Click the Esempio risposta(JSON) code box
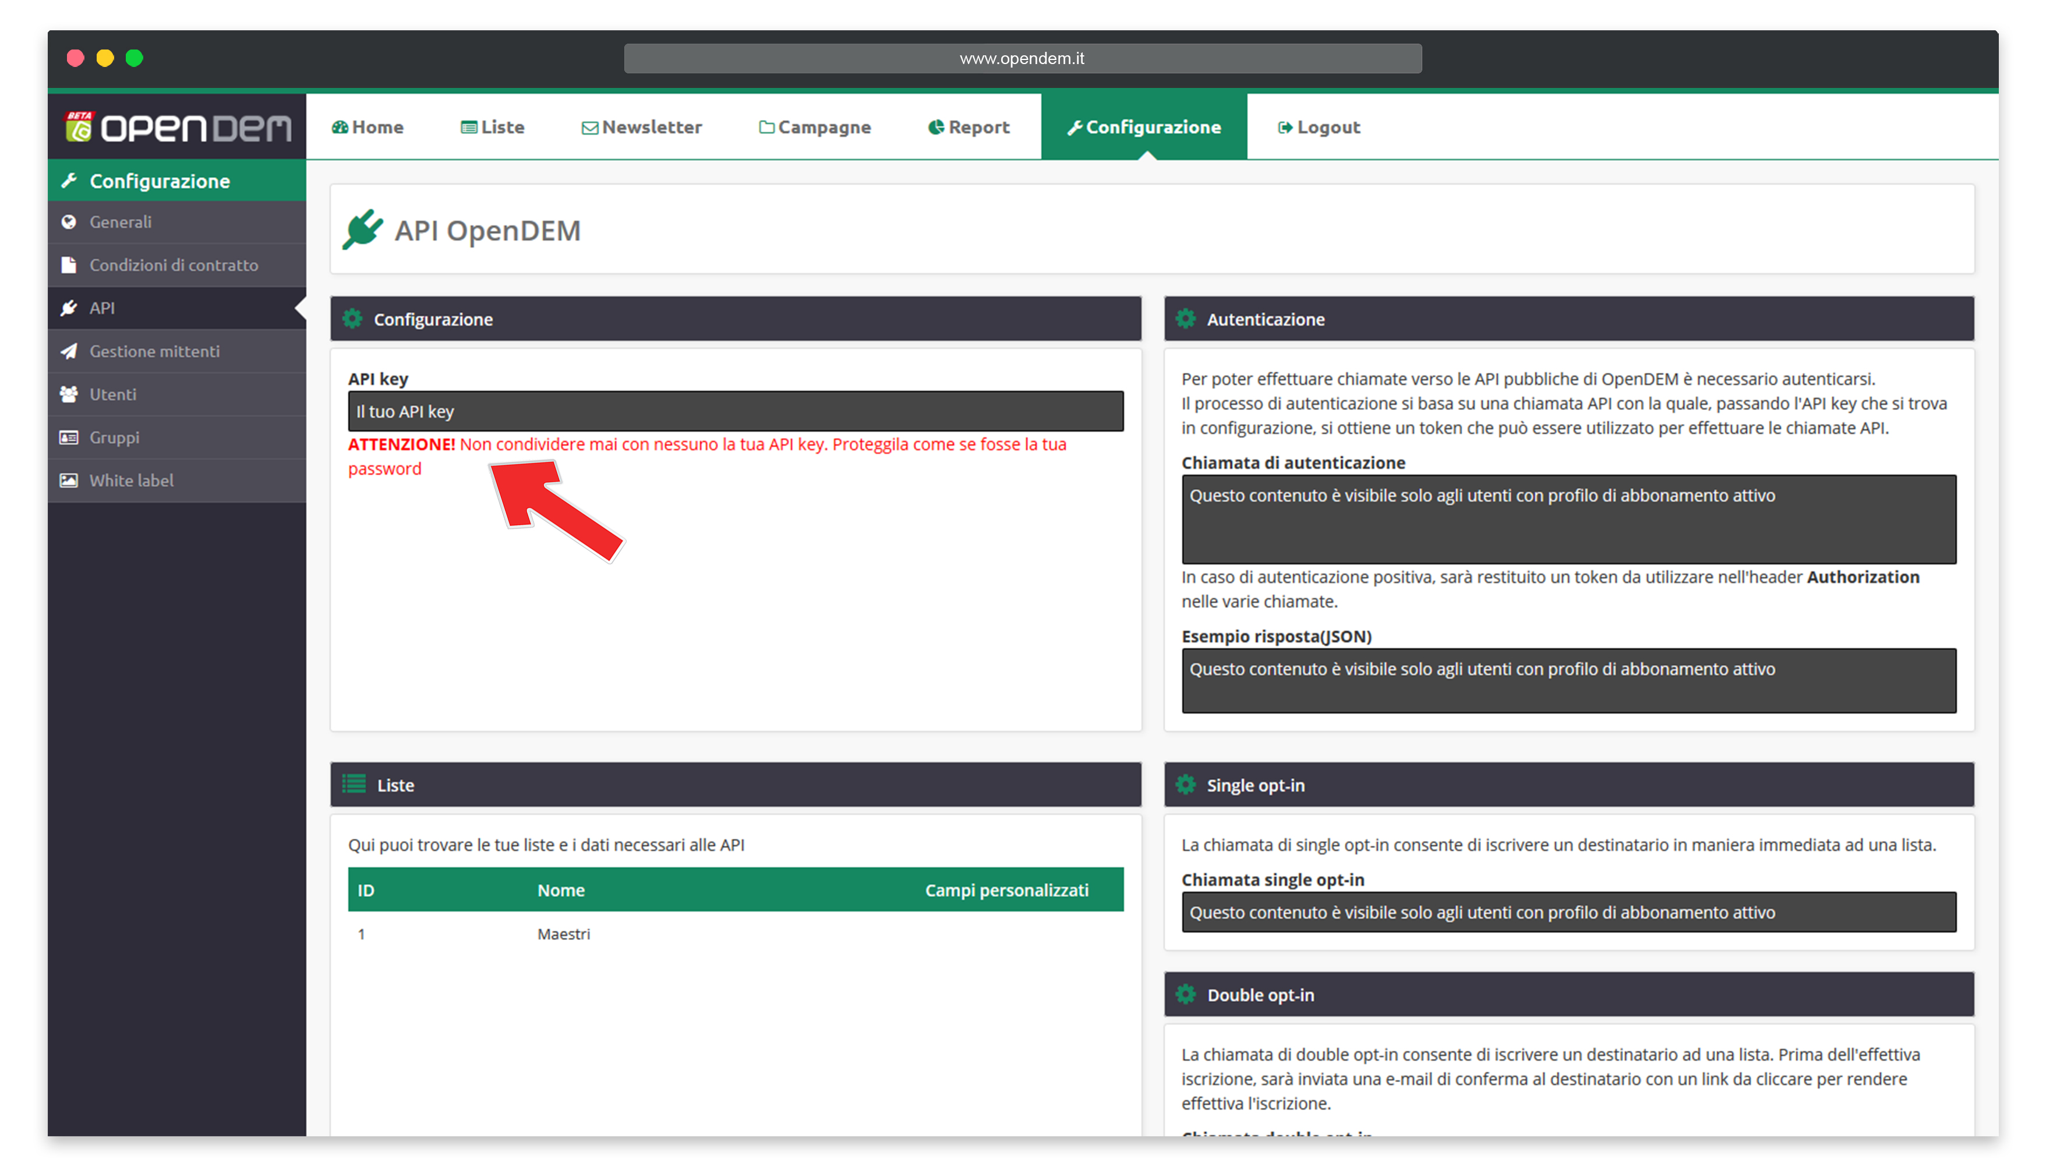 click(x=1569, y=681)
